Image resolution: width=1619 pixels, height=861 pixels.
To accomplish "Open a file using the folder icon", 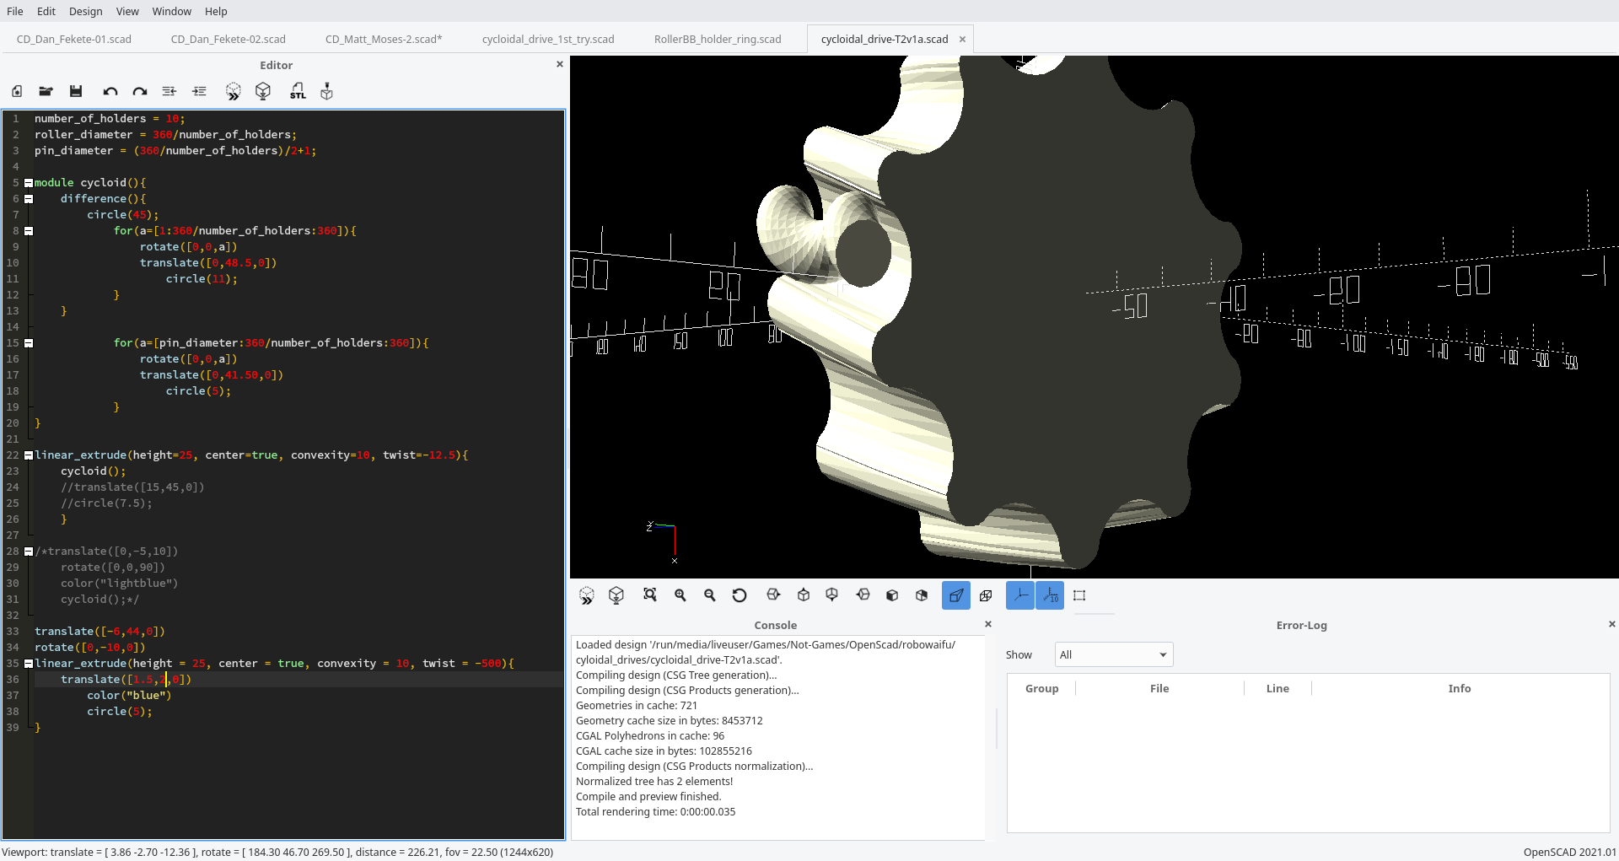I will click(x=46, y=91).
